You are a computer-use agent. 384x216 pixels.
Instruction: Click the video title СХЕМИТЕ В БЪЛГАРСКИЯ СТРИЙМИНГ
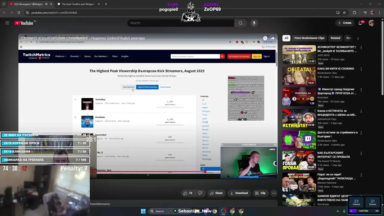[82, 38]
